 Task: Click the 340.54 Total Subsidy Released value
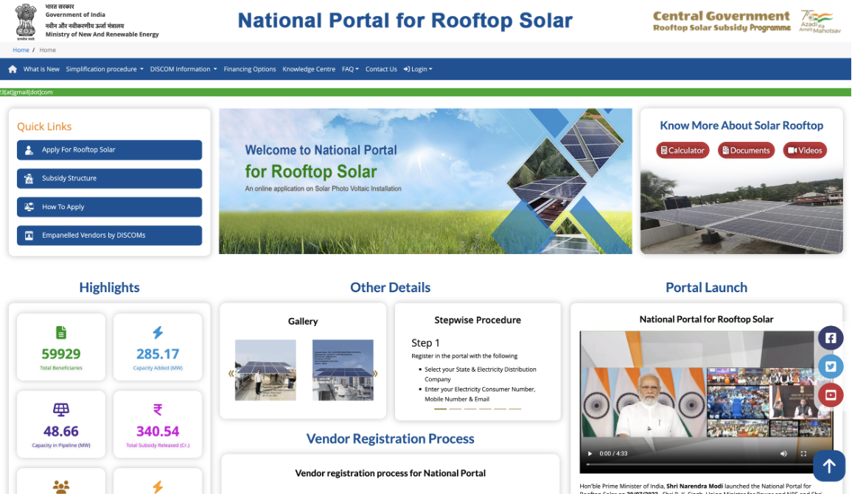[158, 431]
